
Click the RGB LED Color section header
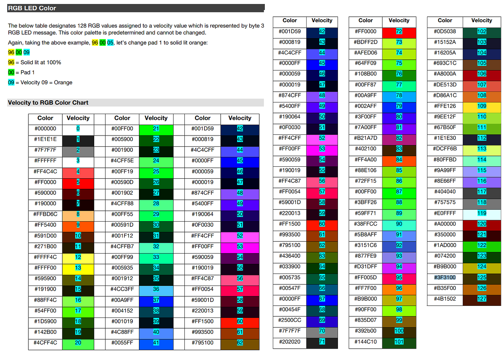click(33, 8)
